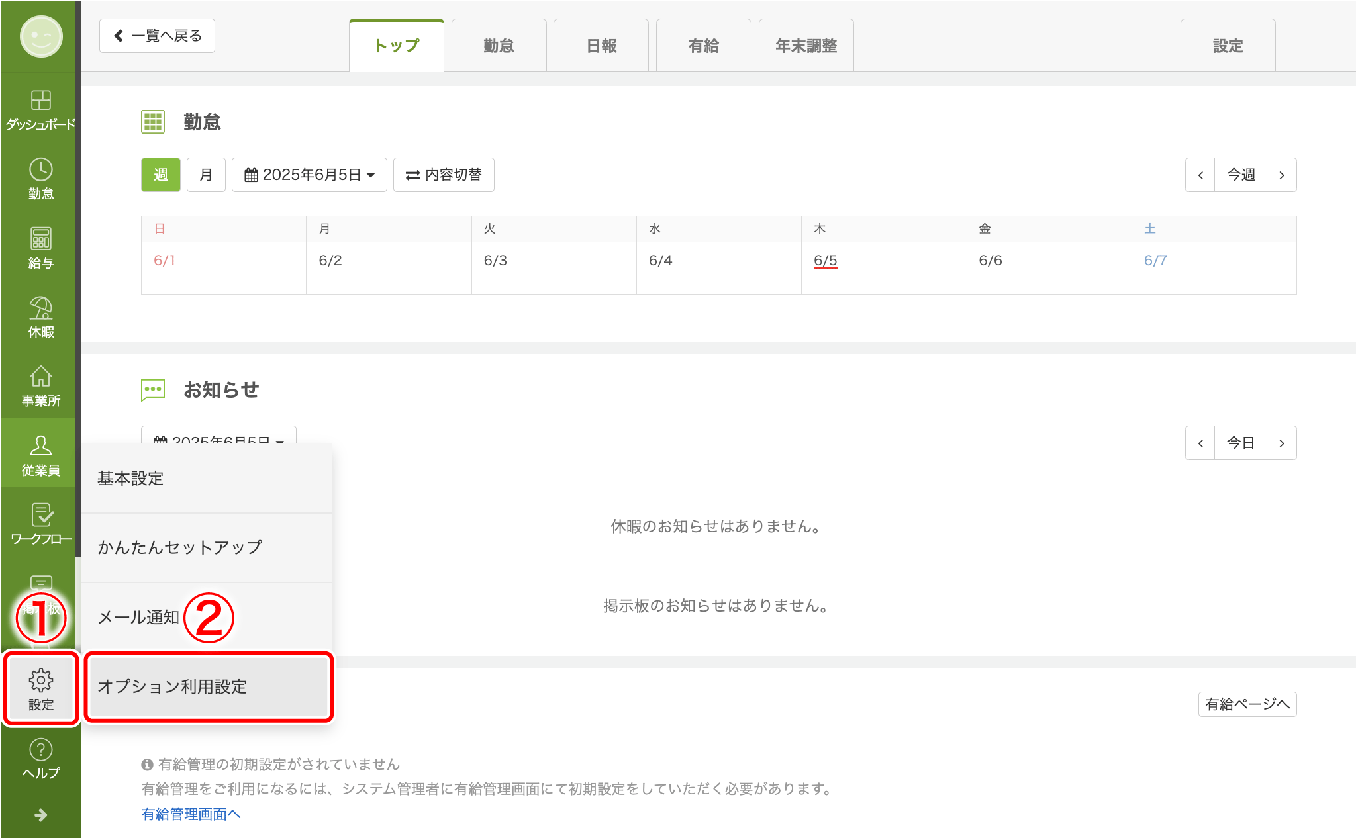
Task: Switch to the 有給 tab
Action: tap(703, 46)
